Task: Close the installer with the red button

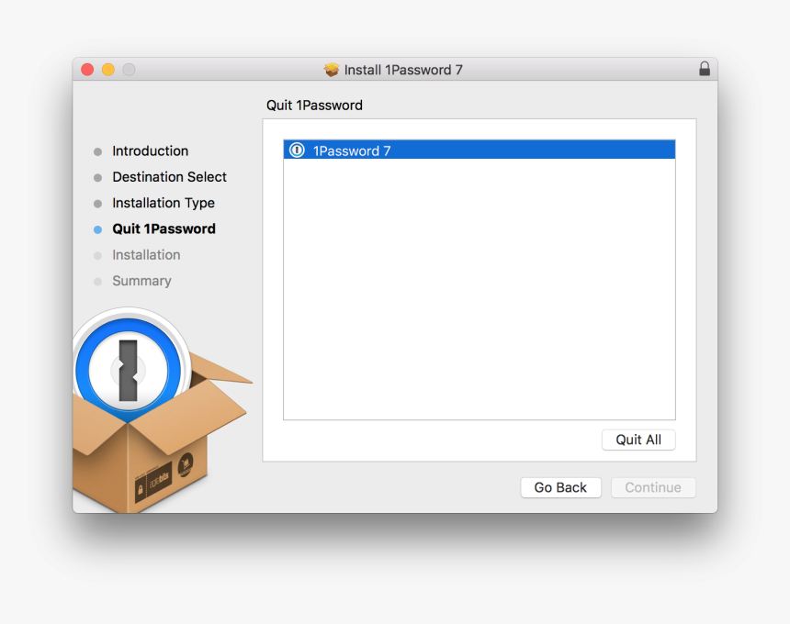Action: (88, 70)
